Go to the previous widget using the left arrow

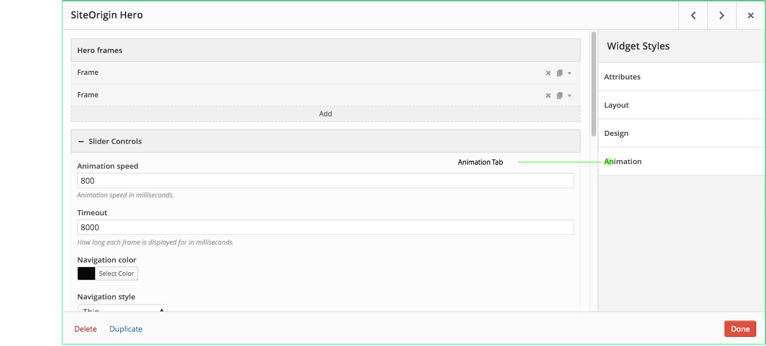click(x=693, y=16)
